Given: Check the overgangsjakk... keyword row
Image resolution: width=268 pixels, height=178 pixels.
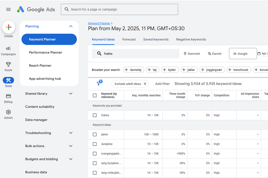Looking at the screenshot, I should pos(94,154).
